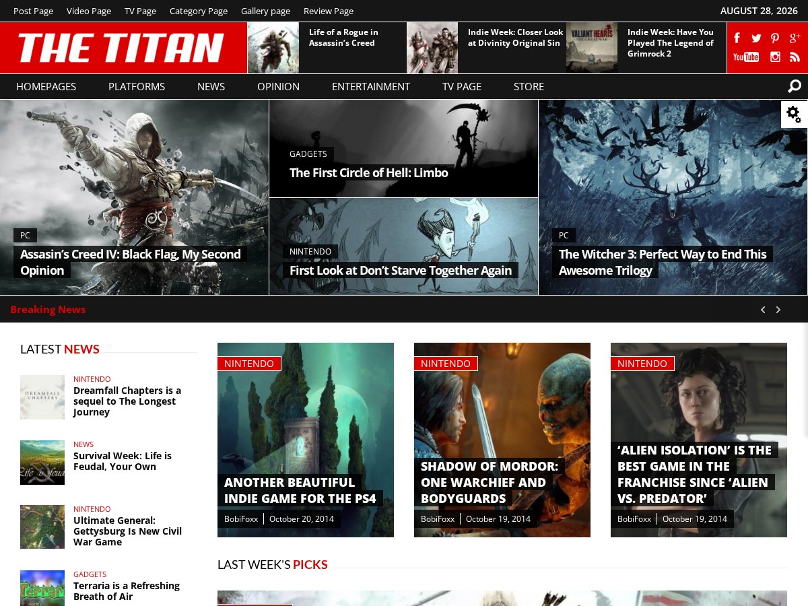Click News category above Survival Week
This screenshot has width=808, height=606.
(x=83, y=444)
